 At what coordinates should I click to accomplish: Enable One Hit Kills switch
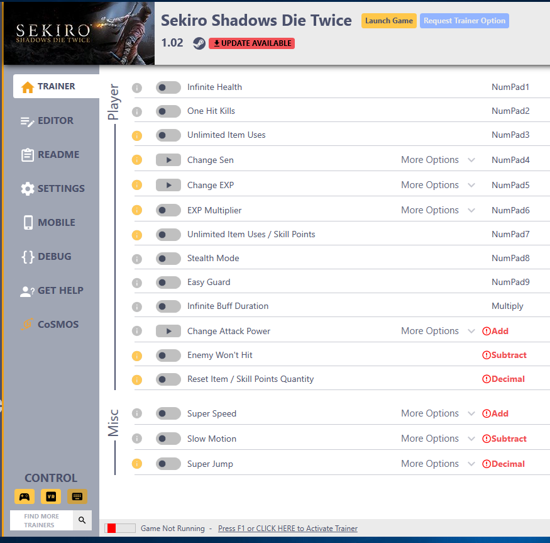tap(168, 111)
